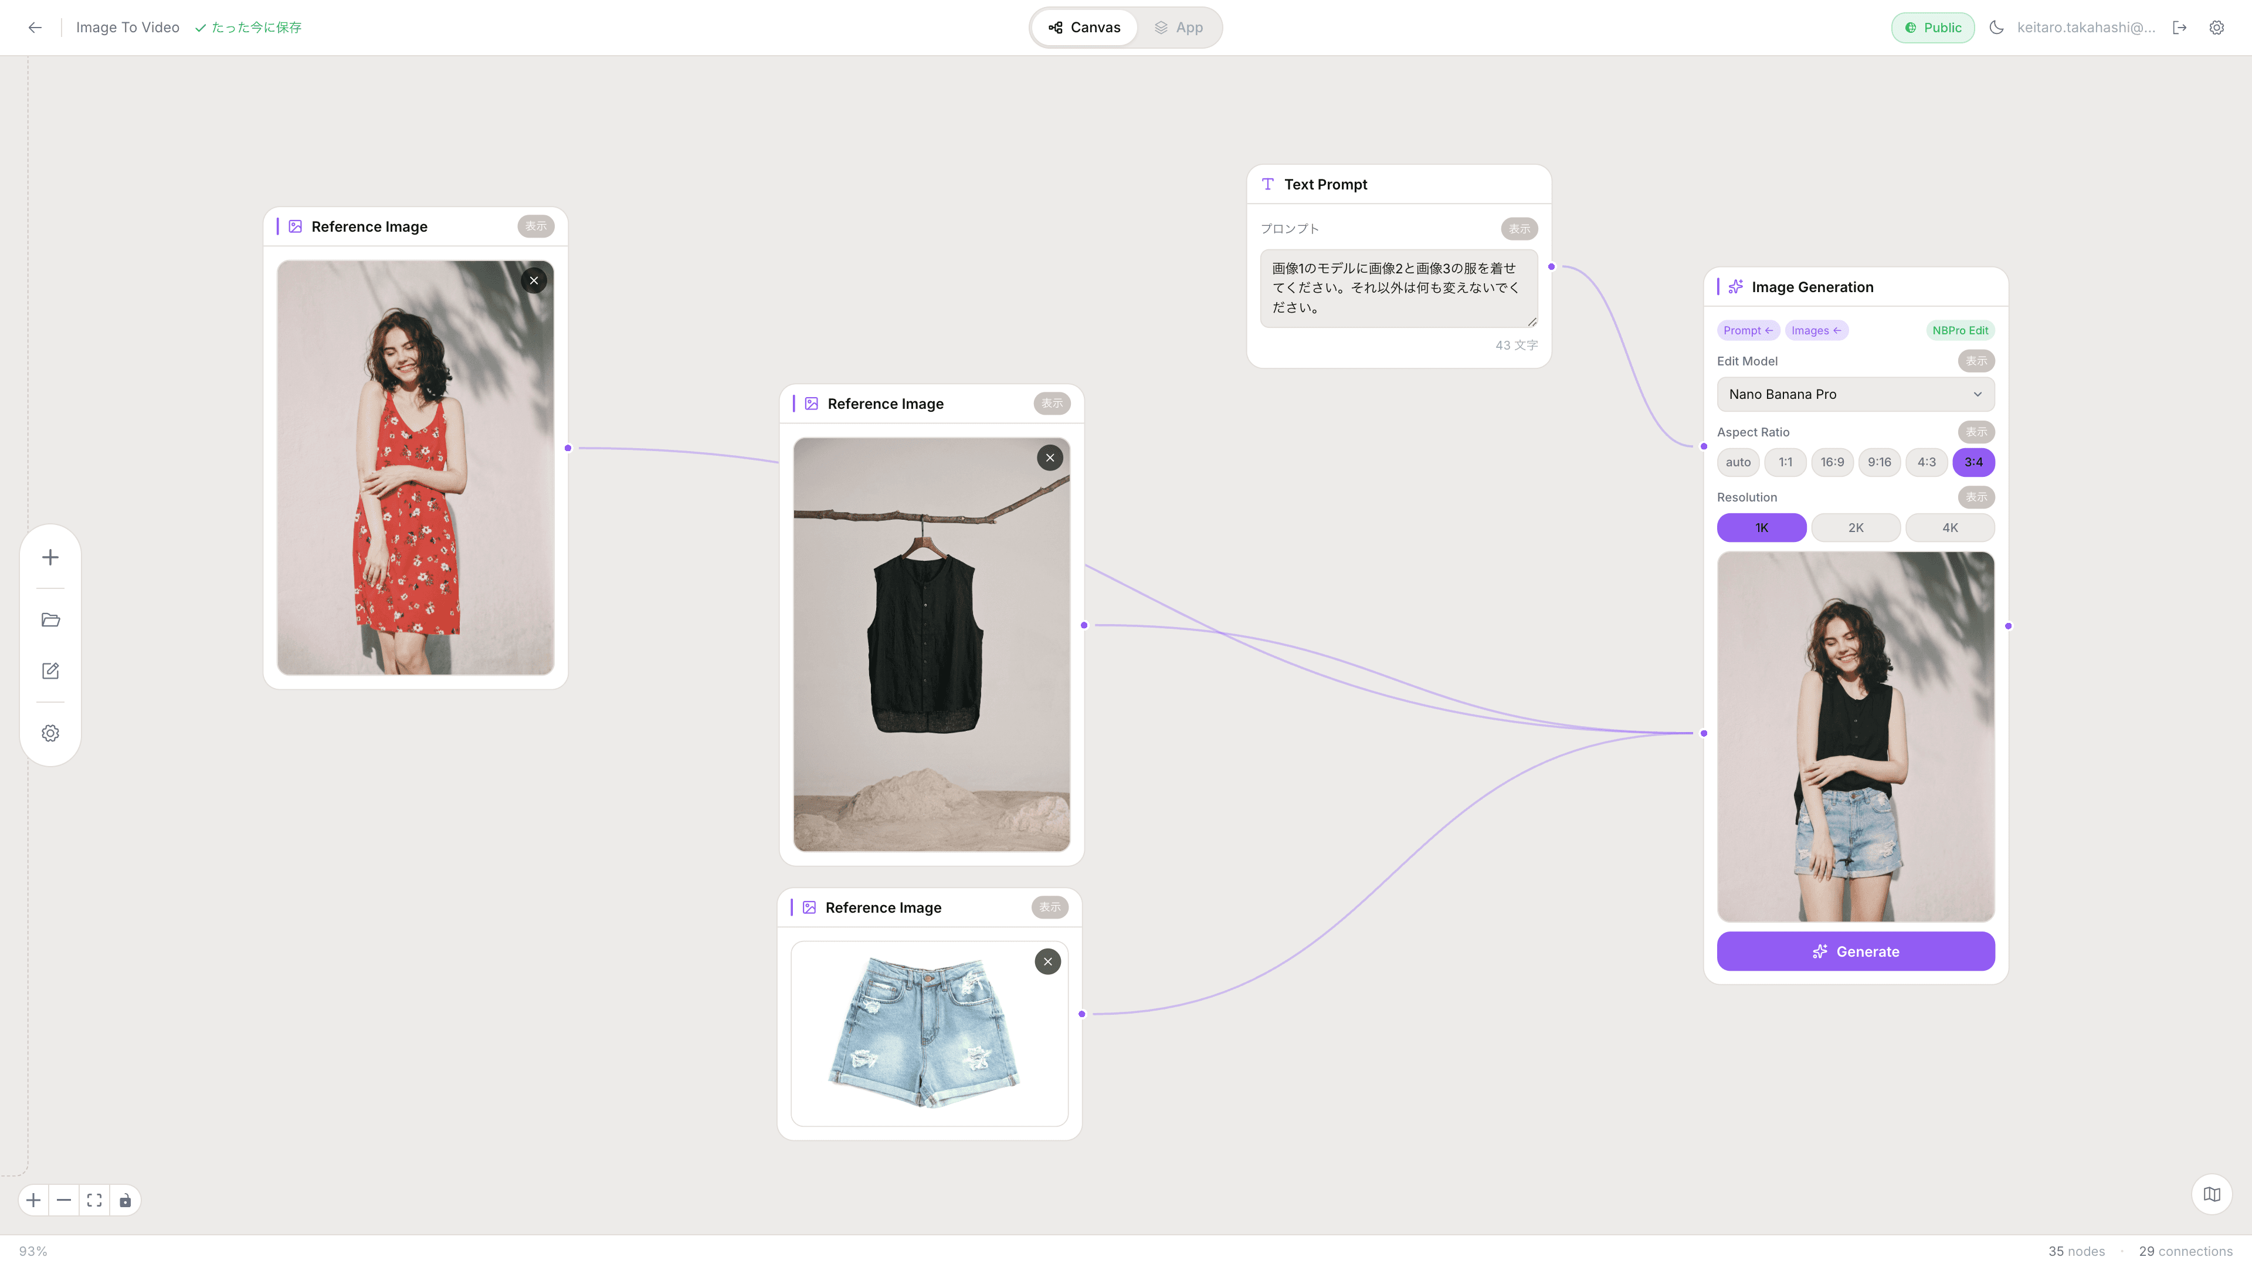Open the folder icon in left sidebar
This screenshot has width=2252, height=1267.
50,620
